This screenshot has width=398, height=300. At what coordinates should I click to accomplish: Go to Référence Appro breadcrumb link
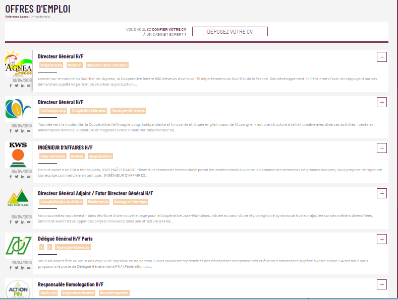(x=17, y=17)
